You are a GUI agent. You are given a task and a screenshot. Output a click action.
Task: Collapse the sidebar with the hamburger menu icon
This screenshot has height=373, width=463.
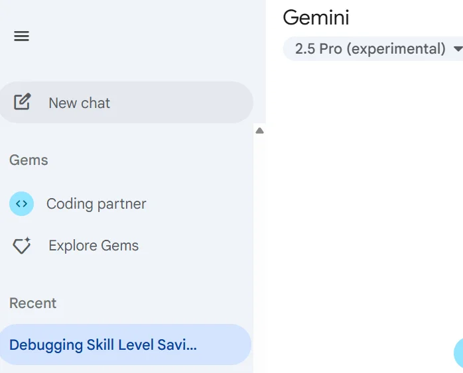[21, 36]
